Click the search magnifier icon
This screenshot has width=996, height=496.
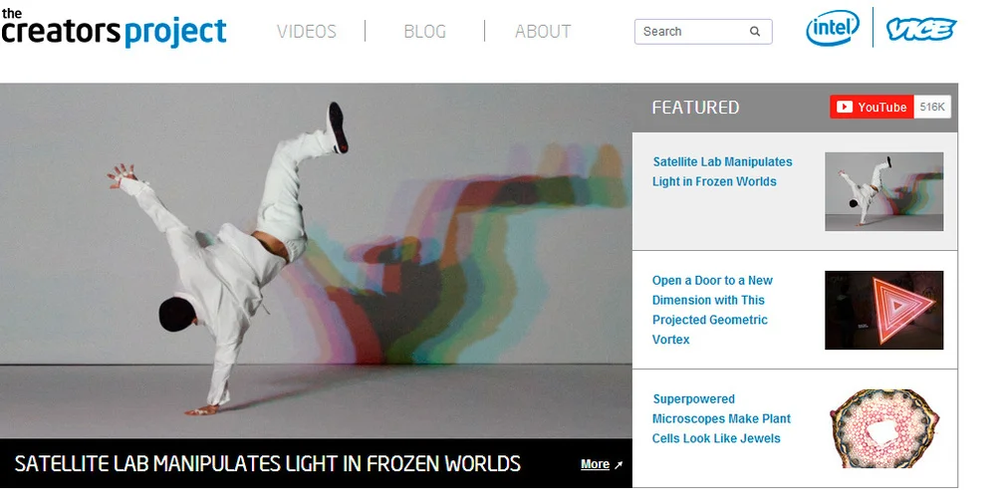point(755,31)
